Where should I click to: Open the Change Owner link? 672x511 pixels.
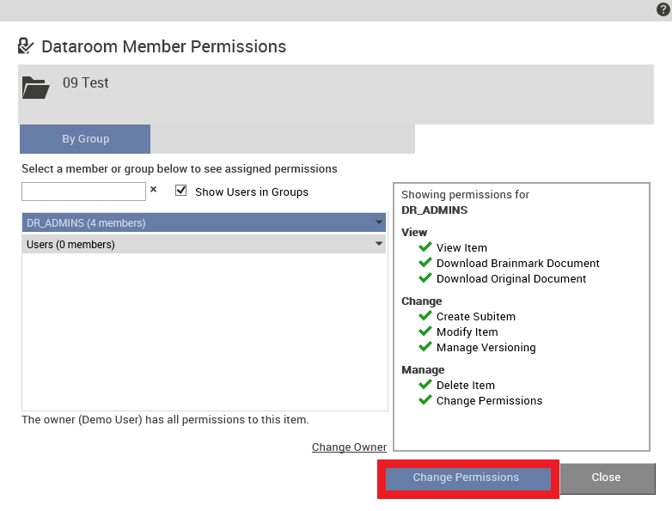coord(349,447)
